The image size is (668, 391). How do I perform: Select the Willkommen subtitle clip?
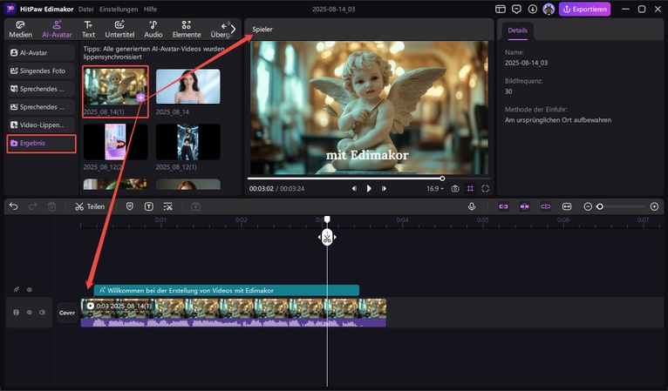tap(226, 290)
